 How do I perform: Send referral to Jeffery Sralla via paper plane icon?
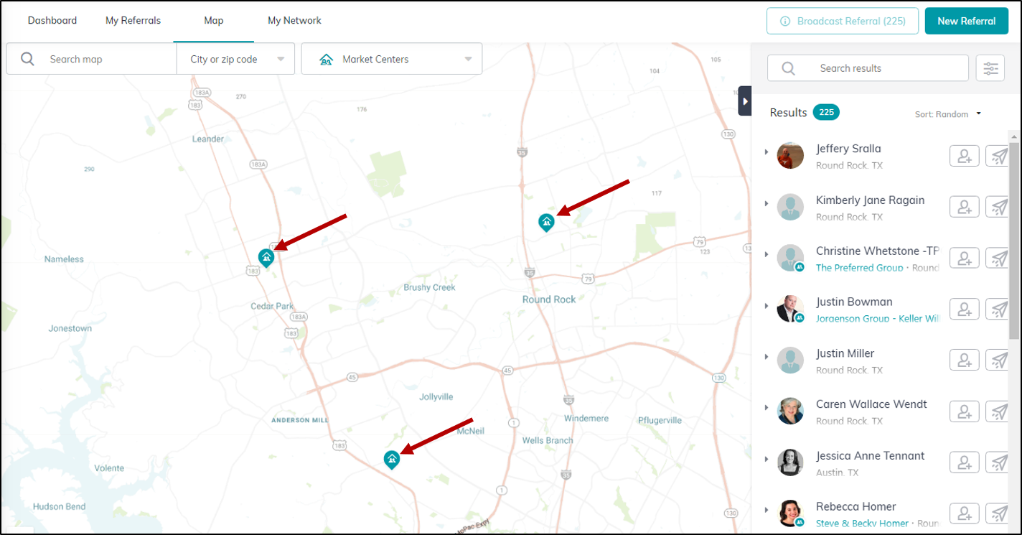click(x=999, y=155)
